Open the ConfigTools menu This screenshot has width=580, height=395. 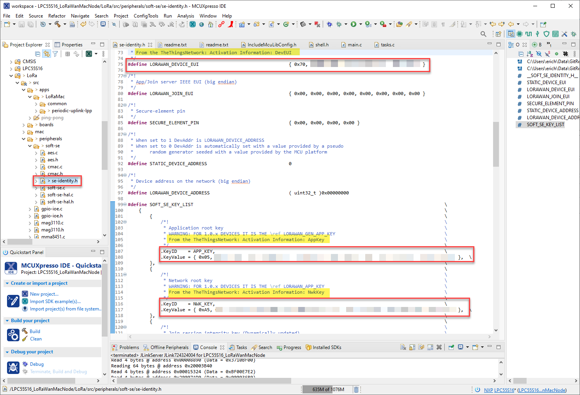pos(146,16)
